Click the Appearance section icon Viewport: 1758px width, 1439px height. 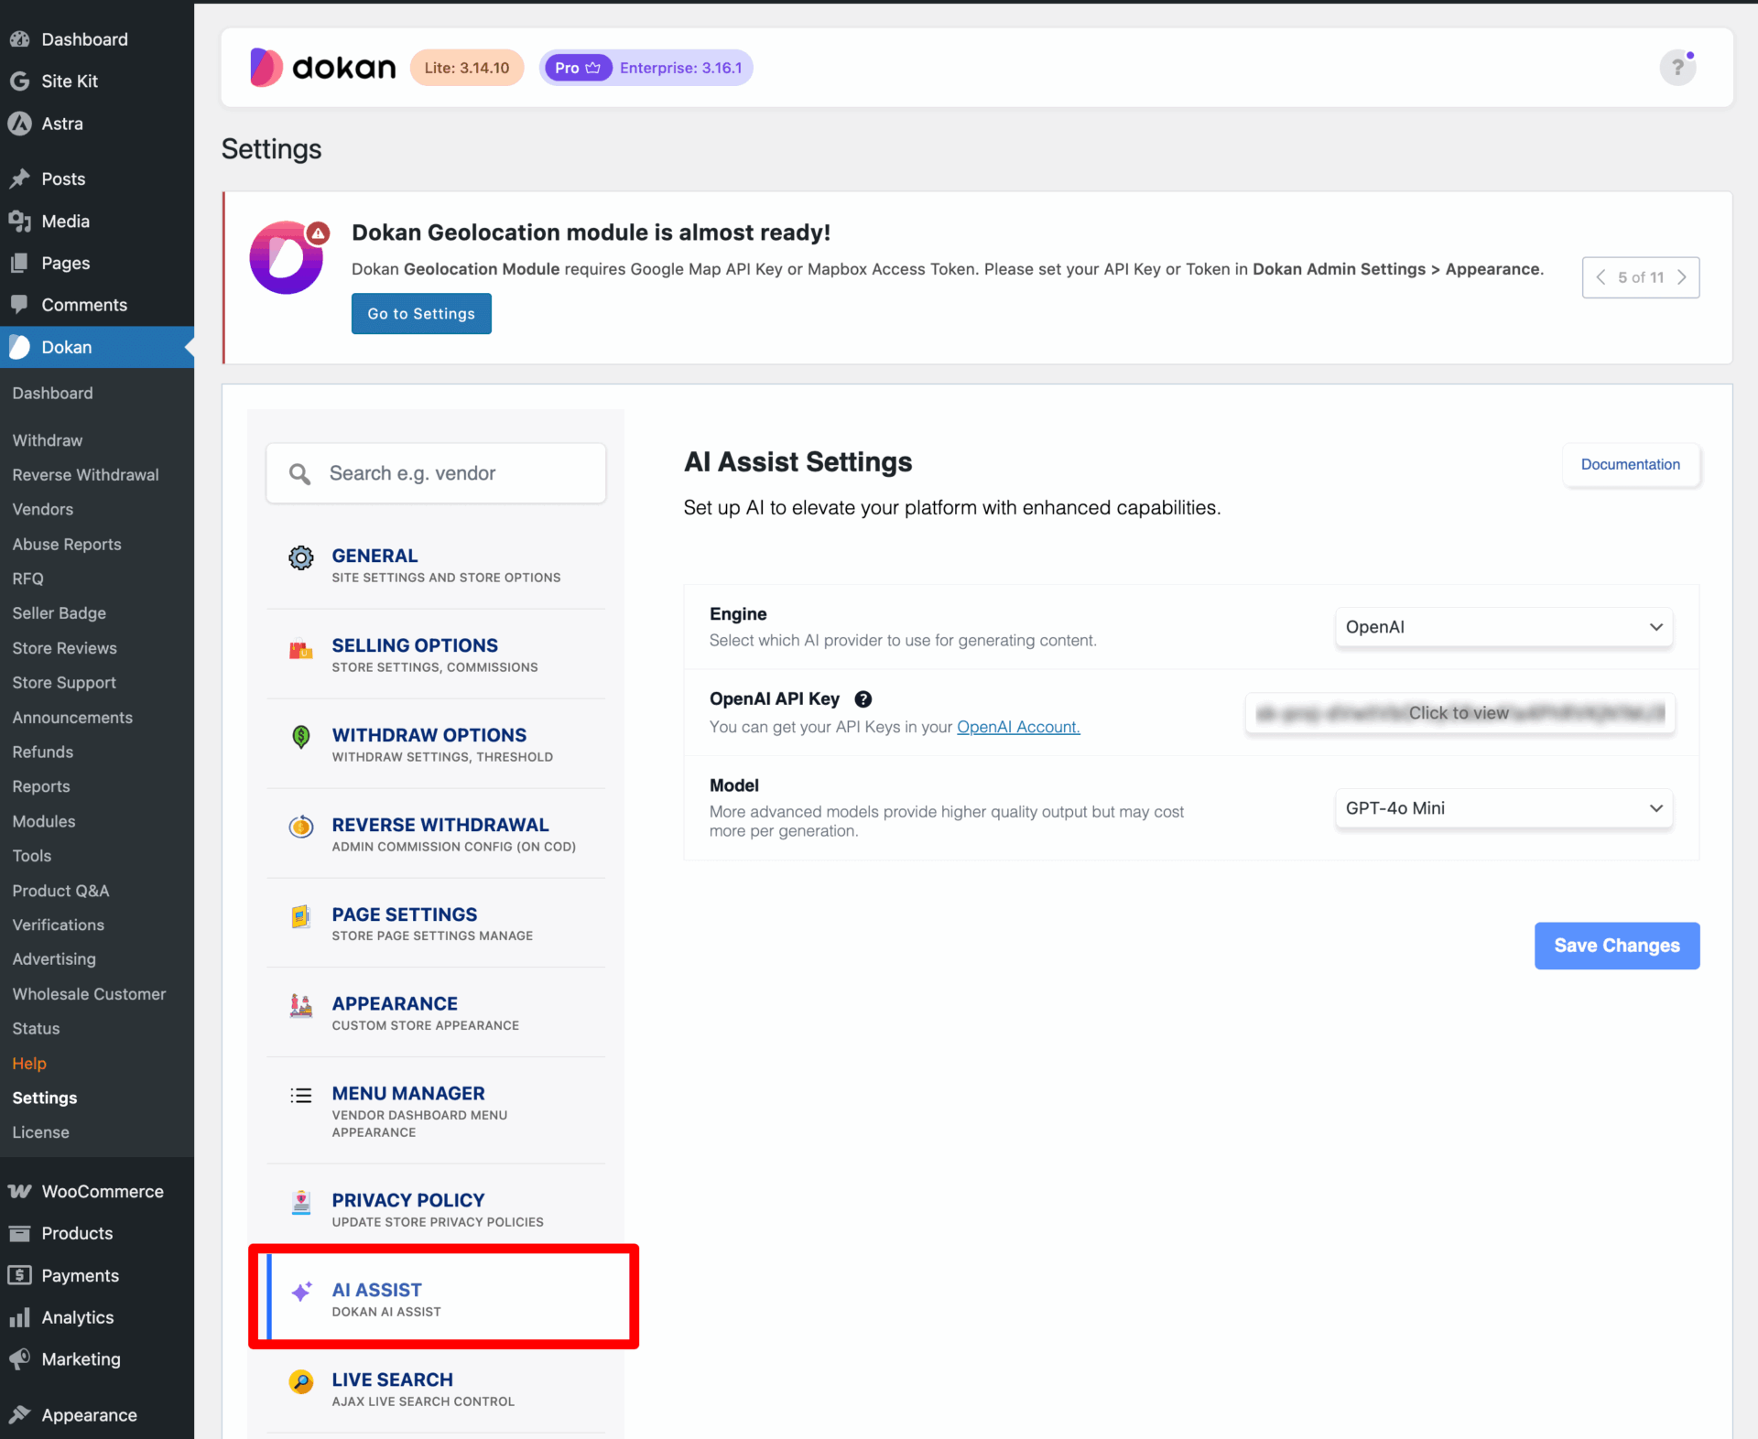click(x=301, y=1006)
